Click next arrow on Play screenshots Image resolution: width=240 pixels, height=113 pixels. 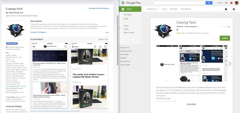229,64
